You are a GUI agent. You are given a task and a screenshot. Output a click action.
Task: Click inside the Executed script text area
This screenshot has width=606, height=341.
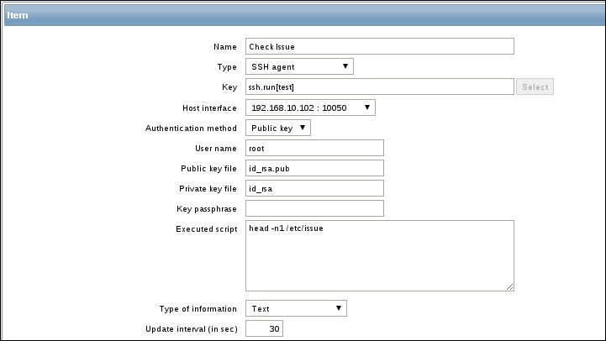pyautogui.click(x=378, y=255)
